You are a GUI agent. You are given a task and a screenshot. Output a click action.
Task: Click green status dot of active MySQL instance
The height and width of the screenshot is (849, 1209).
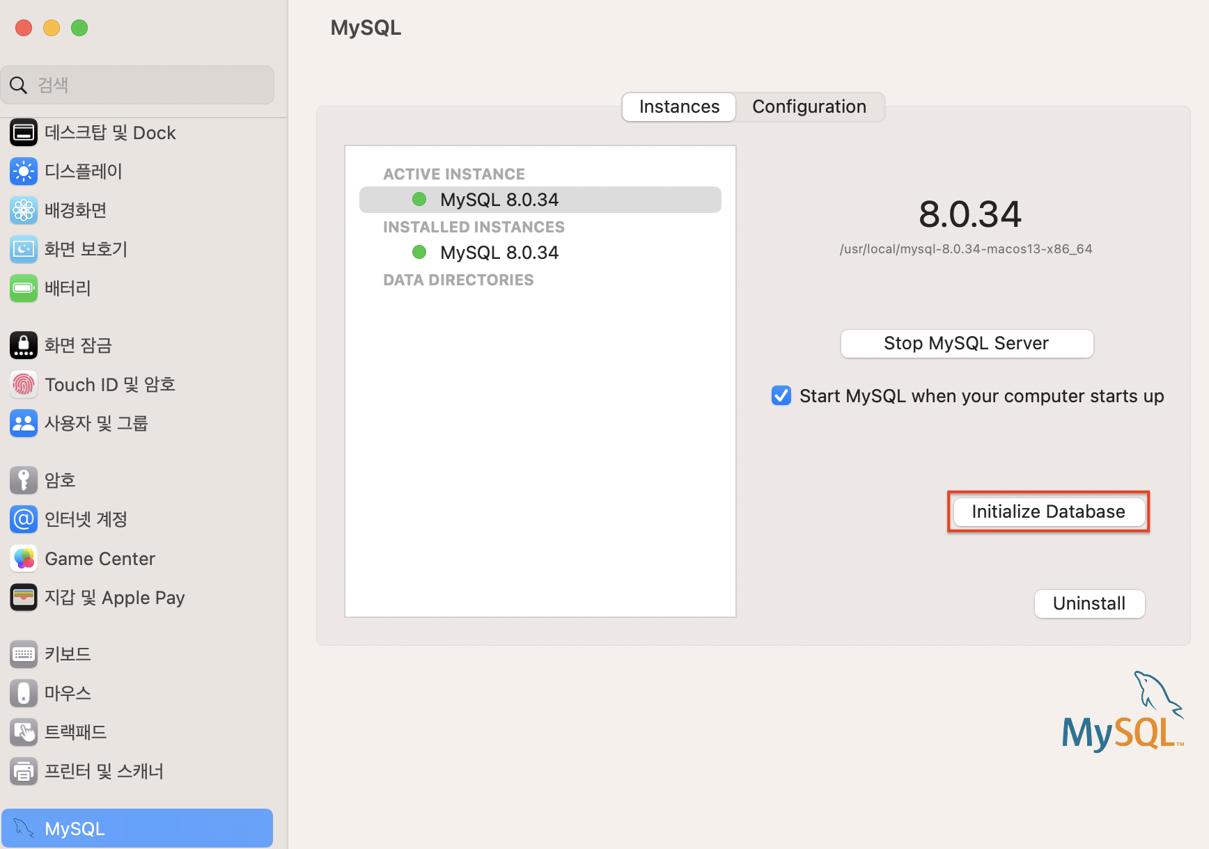tap(419, 199)
